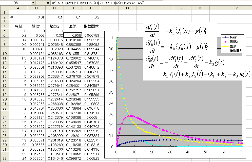This screenshot has width=252, height=162.
Task: Click cell B2 with value 0.01
Action: coord(36,17)
